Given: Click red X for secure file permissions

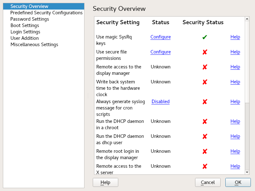Looking at the screenshot, I should (205, 52).
